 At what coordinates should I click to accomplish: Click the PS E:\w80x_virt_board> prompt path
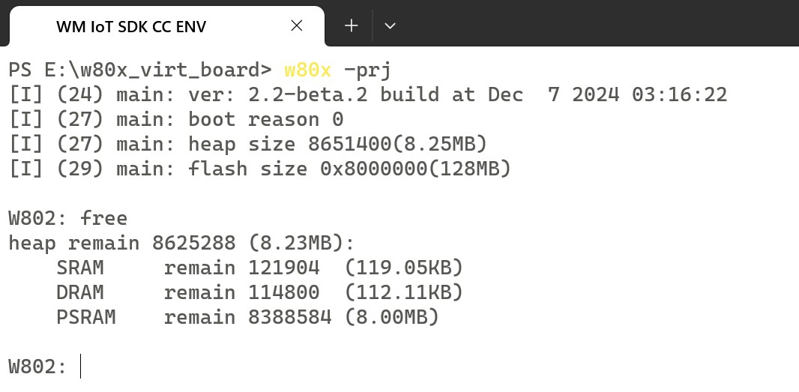tap(139, 70)
